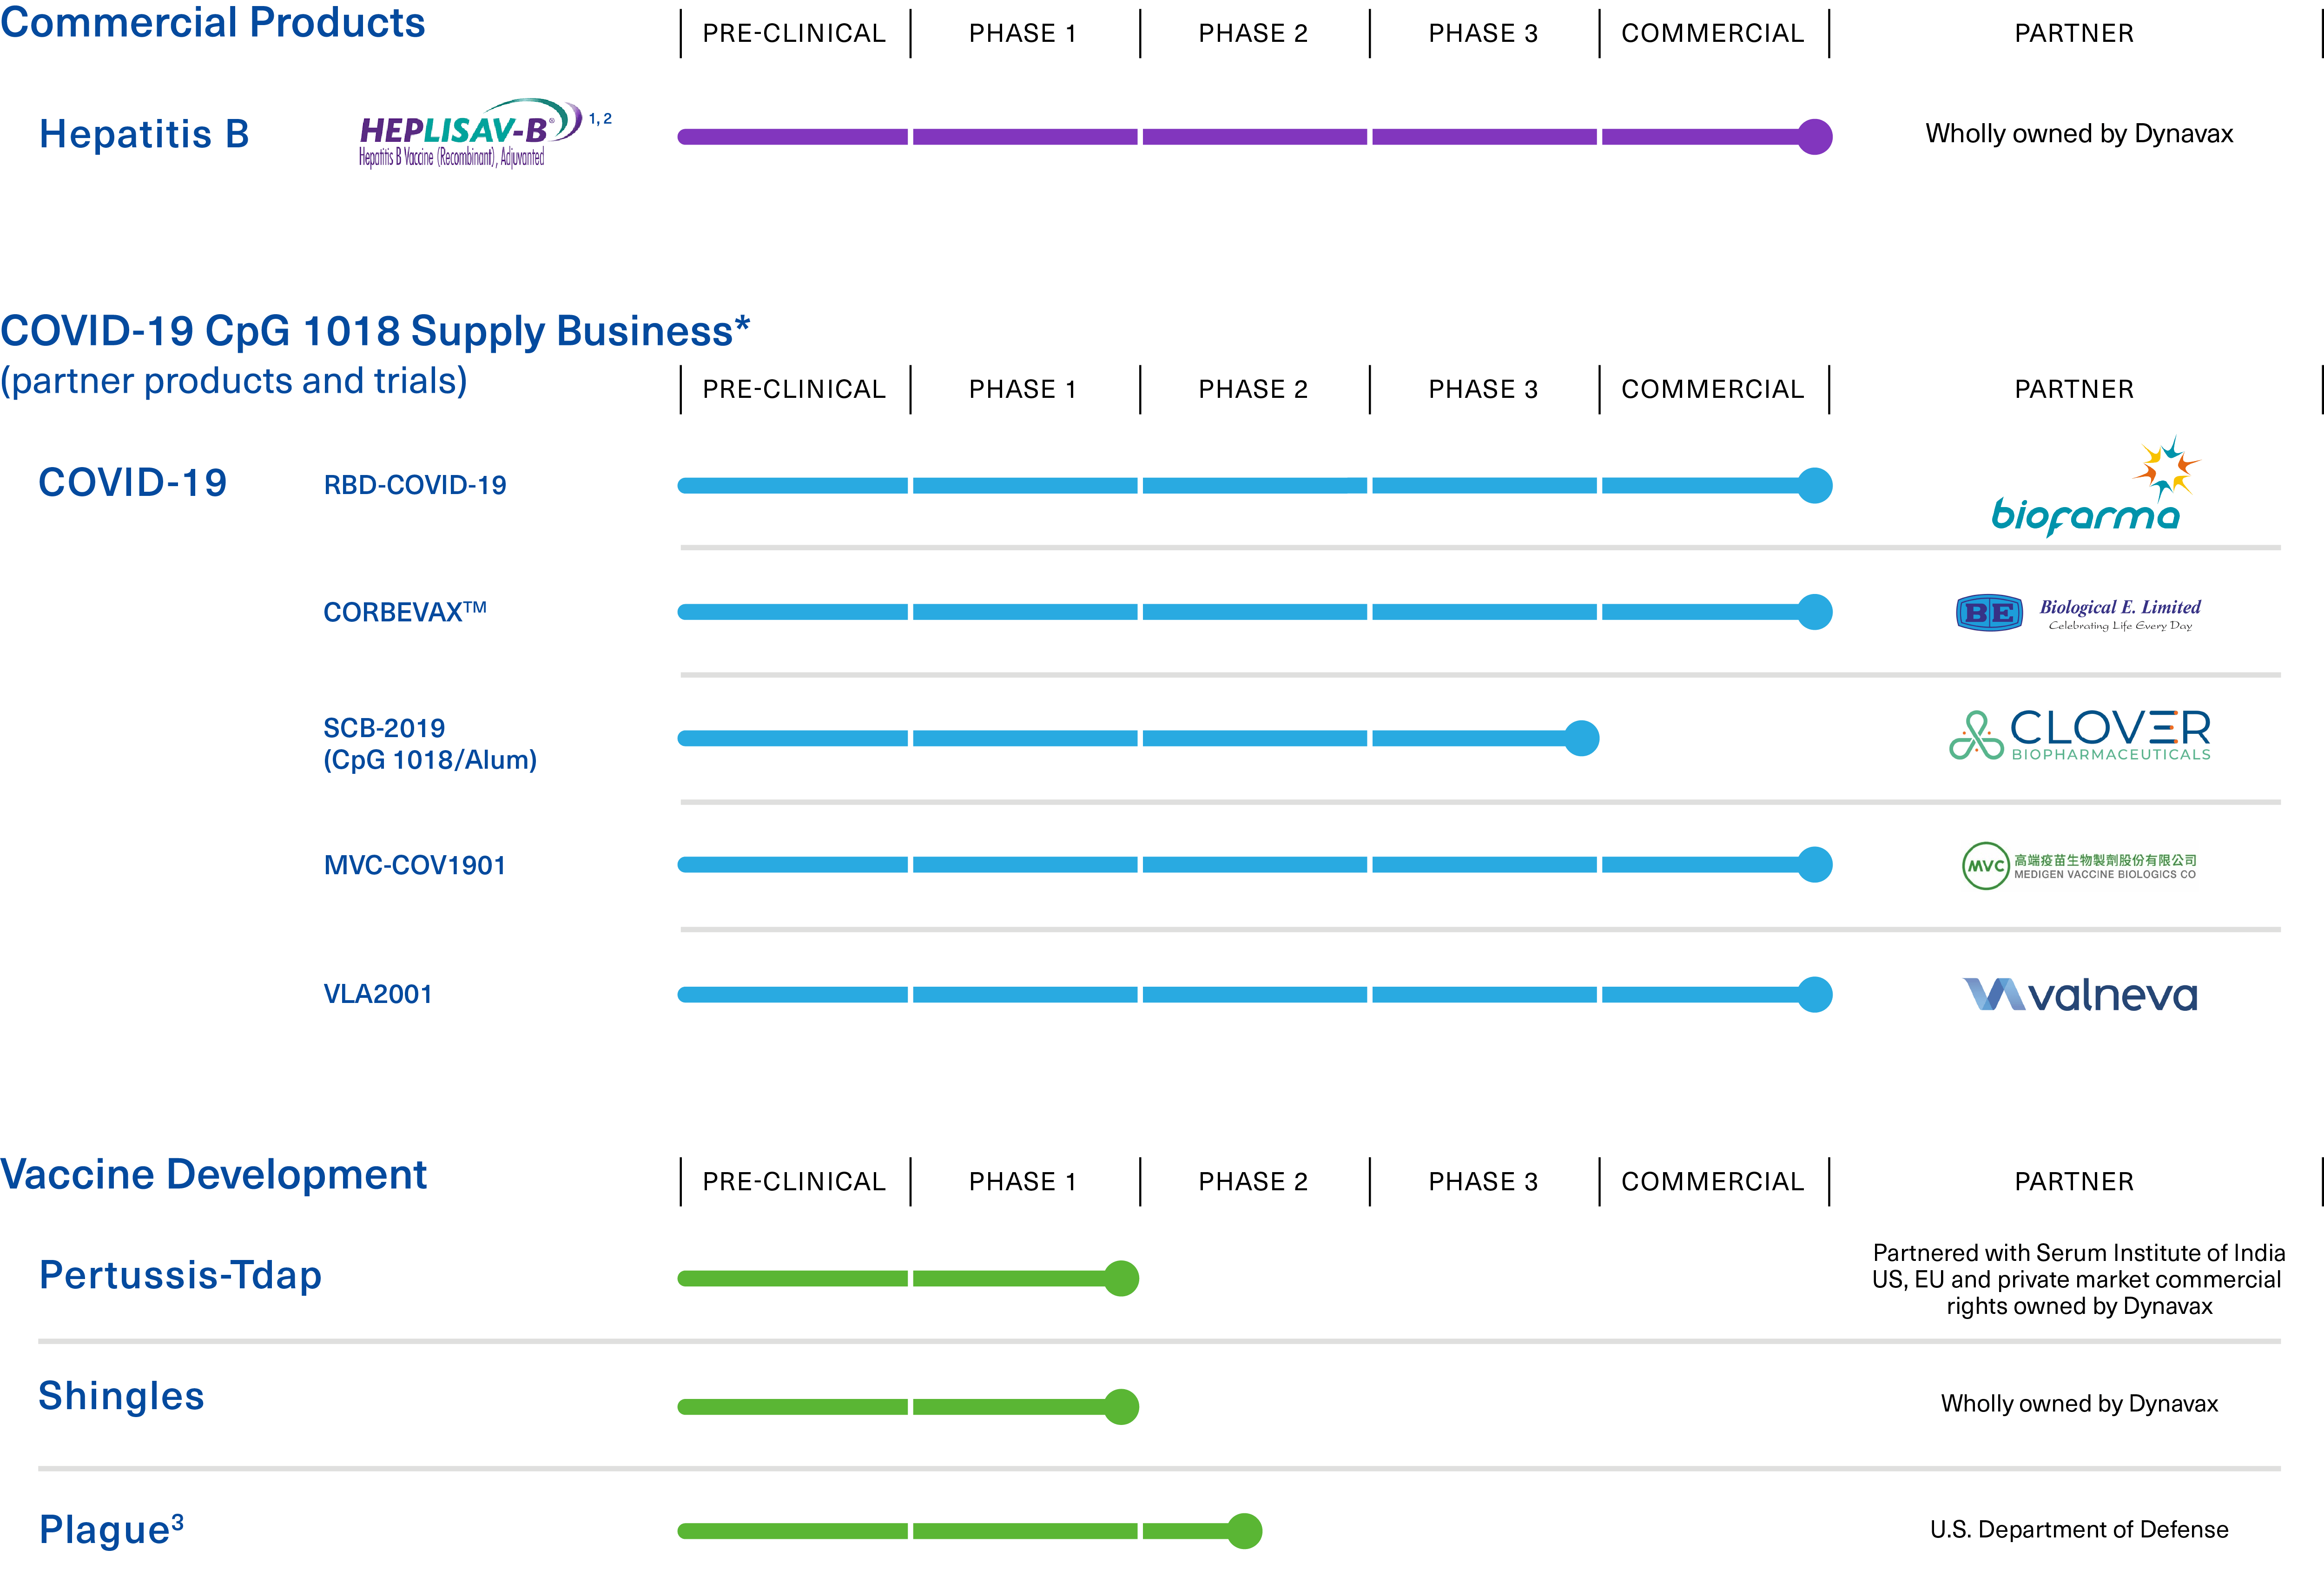Click the Valneva partner logo
2324x1596 pixels.
tap(2080, 995)
